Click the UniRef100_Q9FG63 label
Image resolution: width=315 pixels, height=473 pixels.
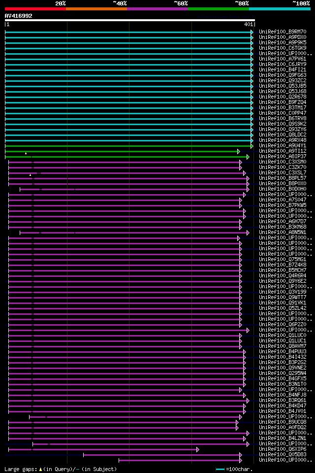(x=283, y=75)
